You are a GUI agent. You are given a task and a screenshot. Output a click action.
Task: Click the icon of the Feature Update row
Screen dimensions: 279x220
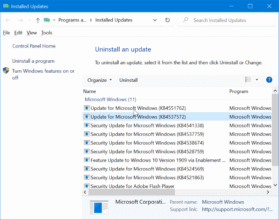(x=87, y=160)
